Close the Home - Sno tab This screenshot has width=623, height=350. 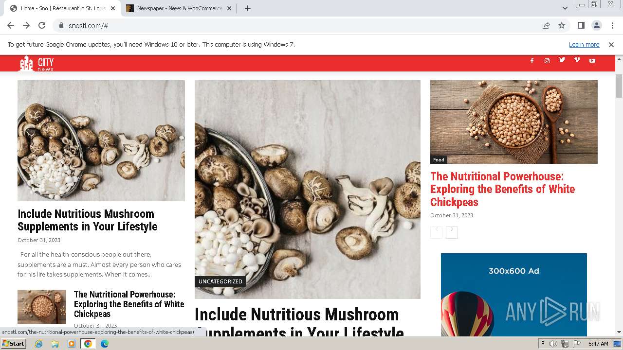click(x=113, y=8)
